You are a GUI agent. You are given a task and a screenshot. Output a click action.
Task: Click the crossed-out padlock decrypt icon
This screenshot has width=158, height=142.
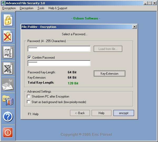[8, 36]
